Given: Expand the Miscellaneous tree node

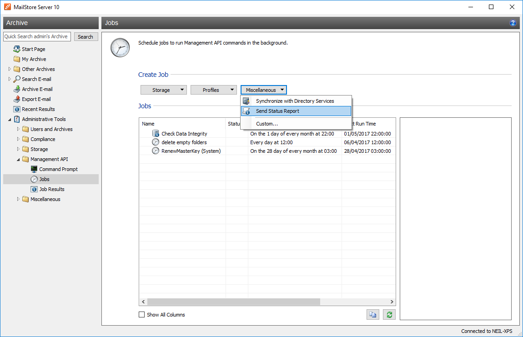Looking at the screenshot, I should tap(18, 199).
